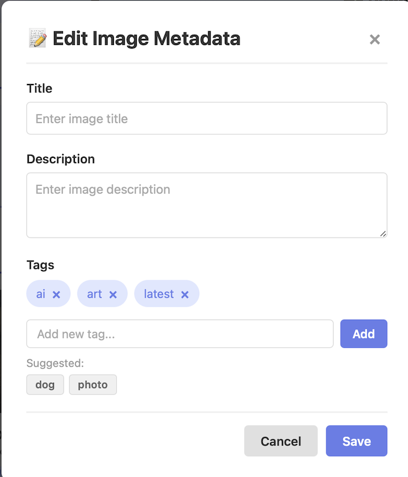
Task: Remove the 'art' tag
Action: [x=113, y=295]
